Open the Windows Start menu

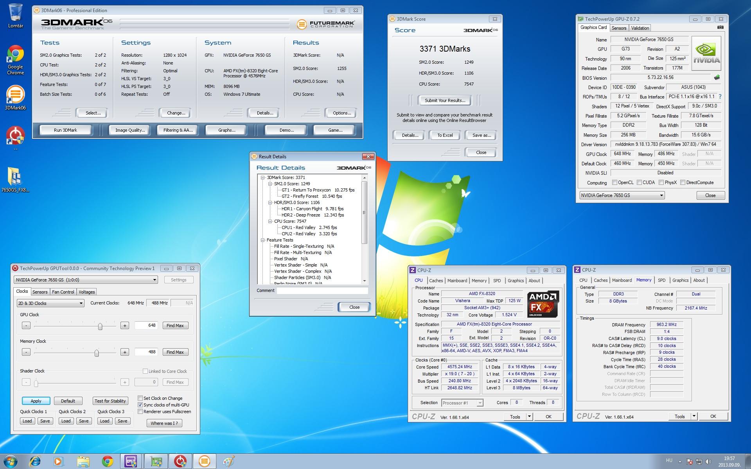point(11,462)
